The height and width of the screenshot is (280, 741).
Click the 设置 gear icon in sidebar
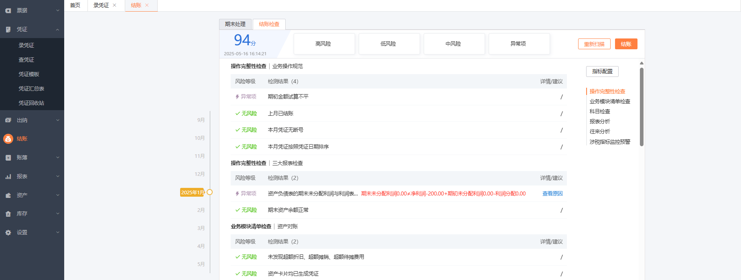(8, 232)
